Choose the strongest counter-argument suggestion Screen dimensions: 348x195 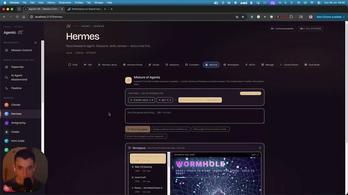pos(146,136)
